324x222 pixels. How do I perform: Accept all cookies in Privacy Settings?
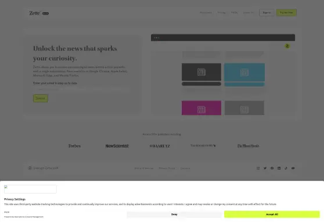[272, 214]
